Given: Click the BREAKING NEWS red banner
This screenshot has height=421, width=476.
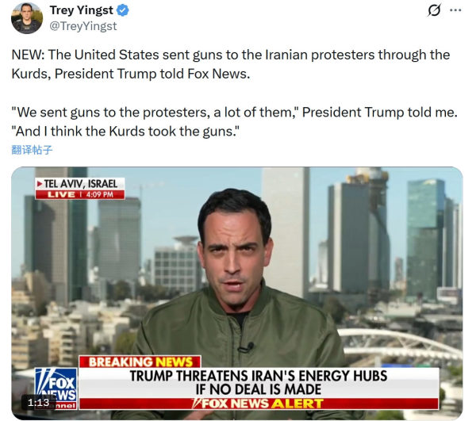Looking at the screenshot, I should (x=140, y=362).
